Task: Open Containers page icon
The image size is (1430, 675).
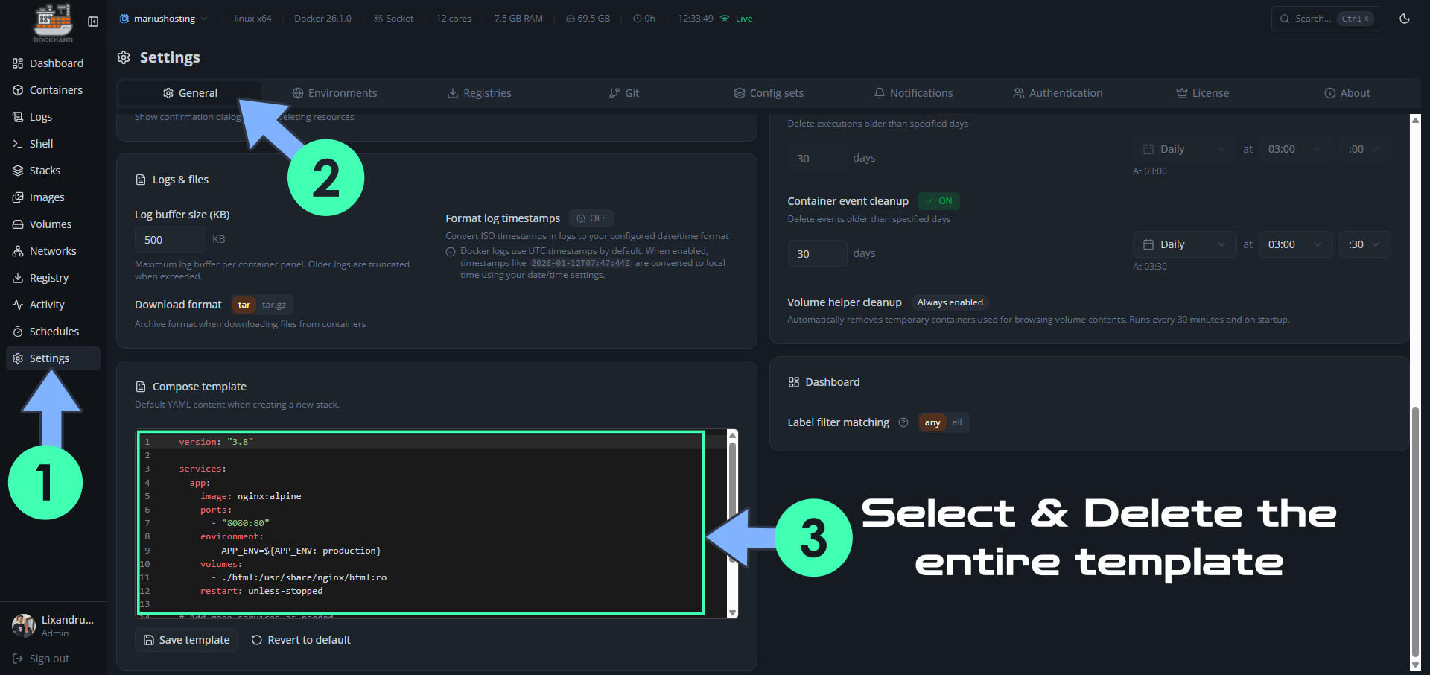Action: (18, 90)
